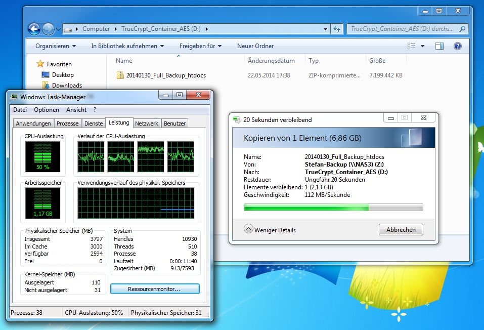
Task: Click the physical memory usage history graph
Action: point(136,203)
